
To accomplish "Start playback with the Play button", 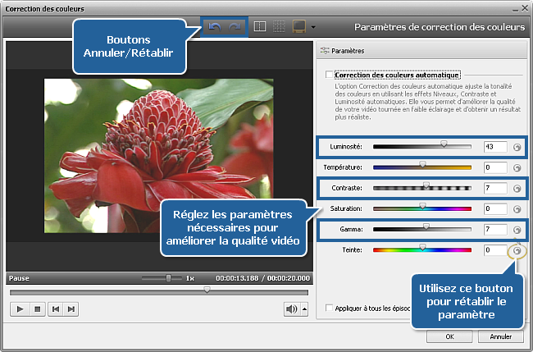I will 19,309.
